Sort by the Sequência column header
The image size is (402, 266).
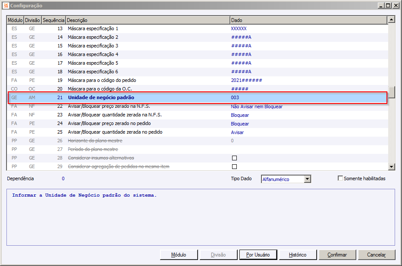click(53, 20)
